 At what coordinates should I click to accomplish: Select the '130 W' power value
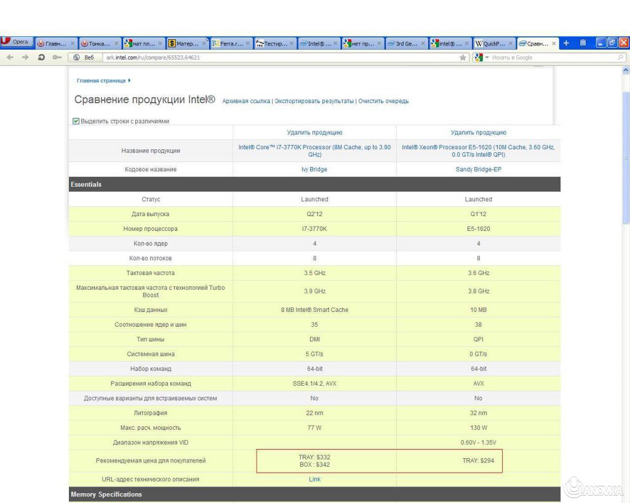click(x=479, y=427)
